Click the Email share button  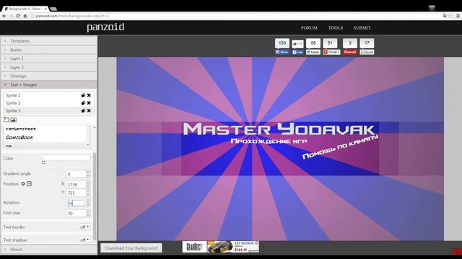[x=367, y=52]
